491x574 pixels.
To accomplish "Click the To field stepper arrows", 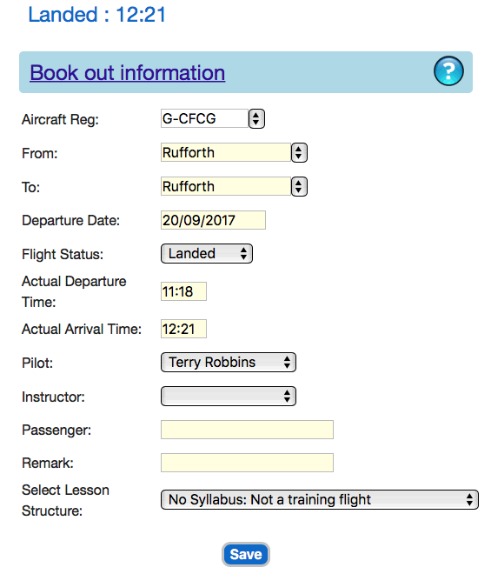I will coord(299,186).
